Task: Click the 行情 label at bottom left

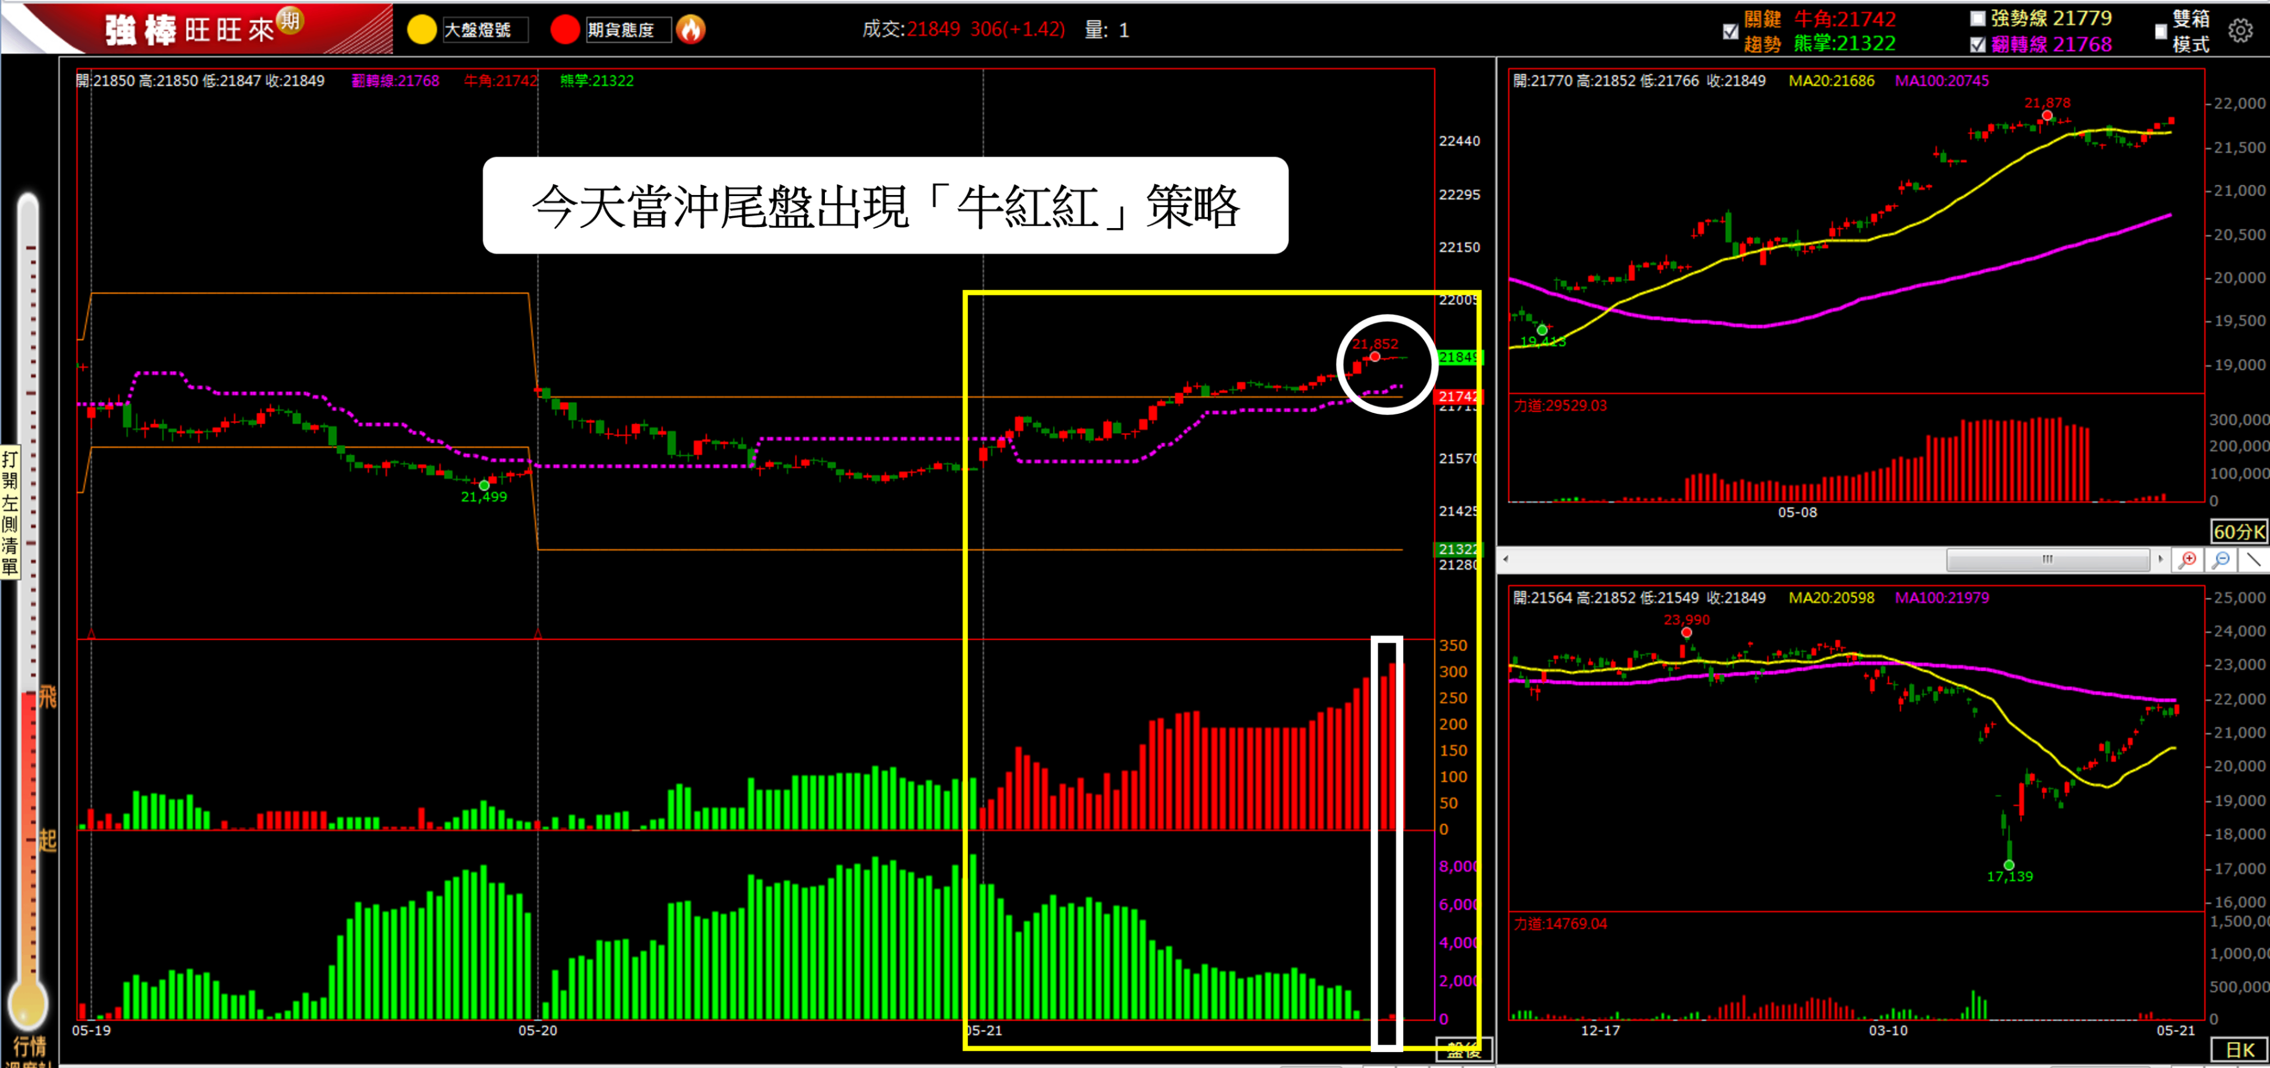Action: coord(30,1047)
